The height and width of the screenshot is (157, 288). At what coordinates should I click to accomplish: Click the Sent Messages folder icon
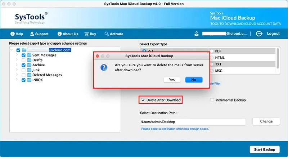29,55
